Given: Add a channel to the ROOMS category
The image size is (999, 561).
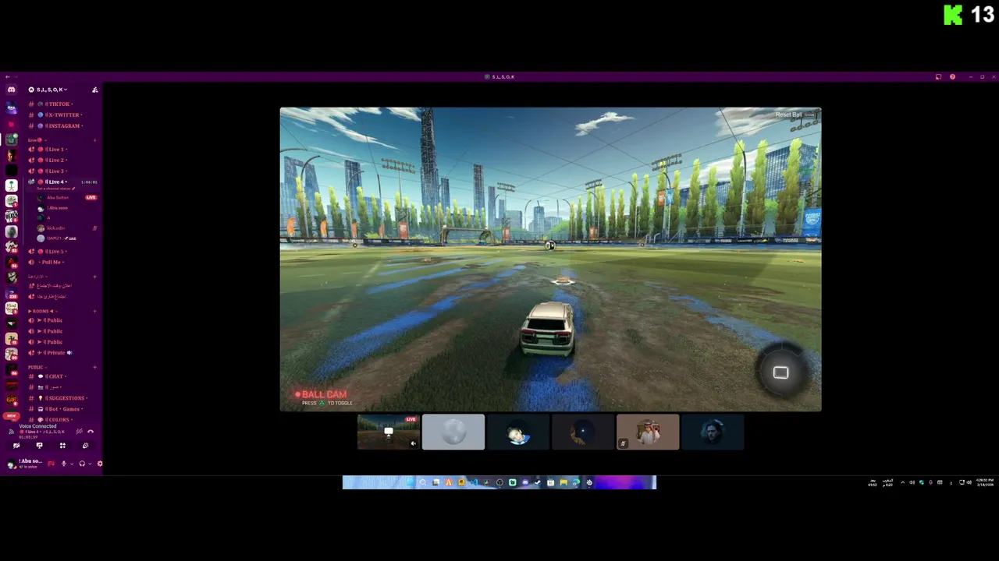Looking at the screenshot, I should 95,311.
